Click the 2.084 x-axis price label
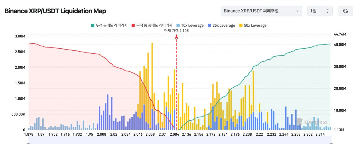Image resolution: width=356 pixels, height=144 pixels. point(174,135)
